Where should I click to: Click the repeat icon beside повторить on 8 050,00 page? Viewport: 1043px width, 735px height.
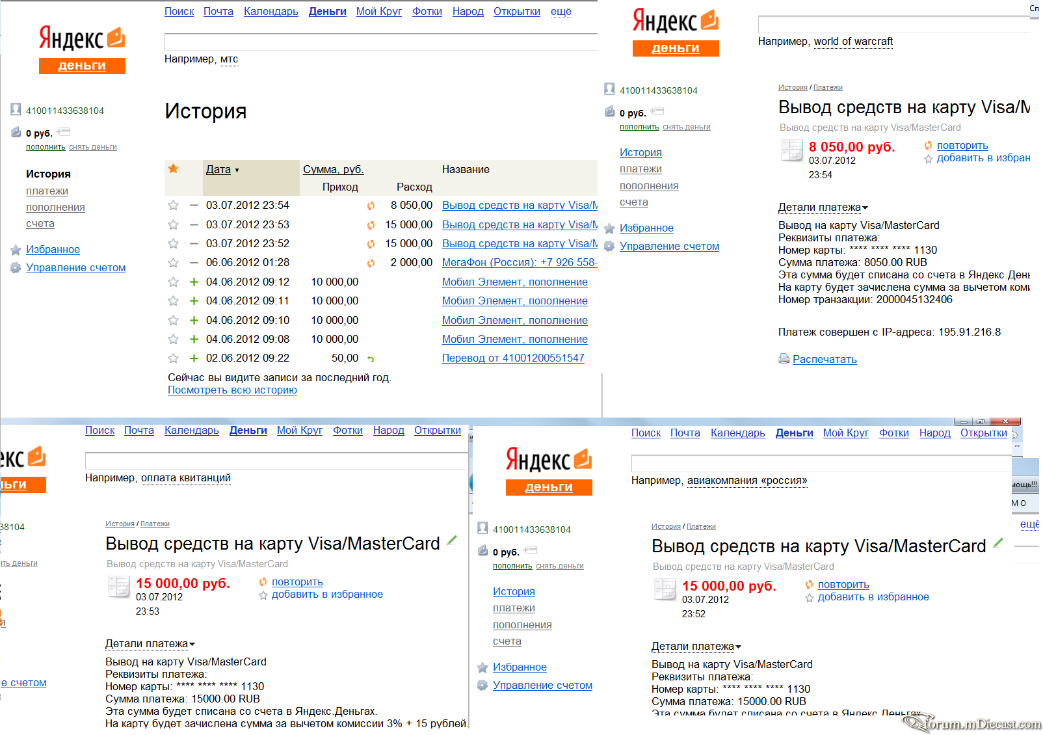tap(928, 146)
